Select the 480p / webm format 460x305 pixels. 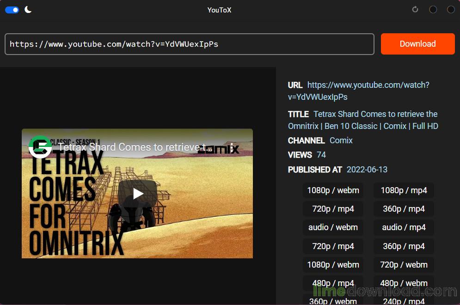click(x=404, y=283)
